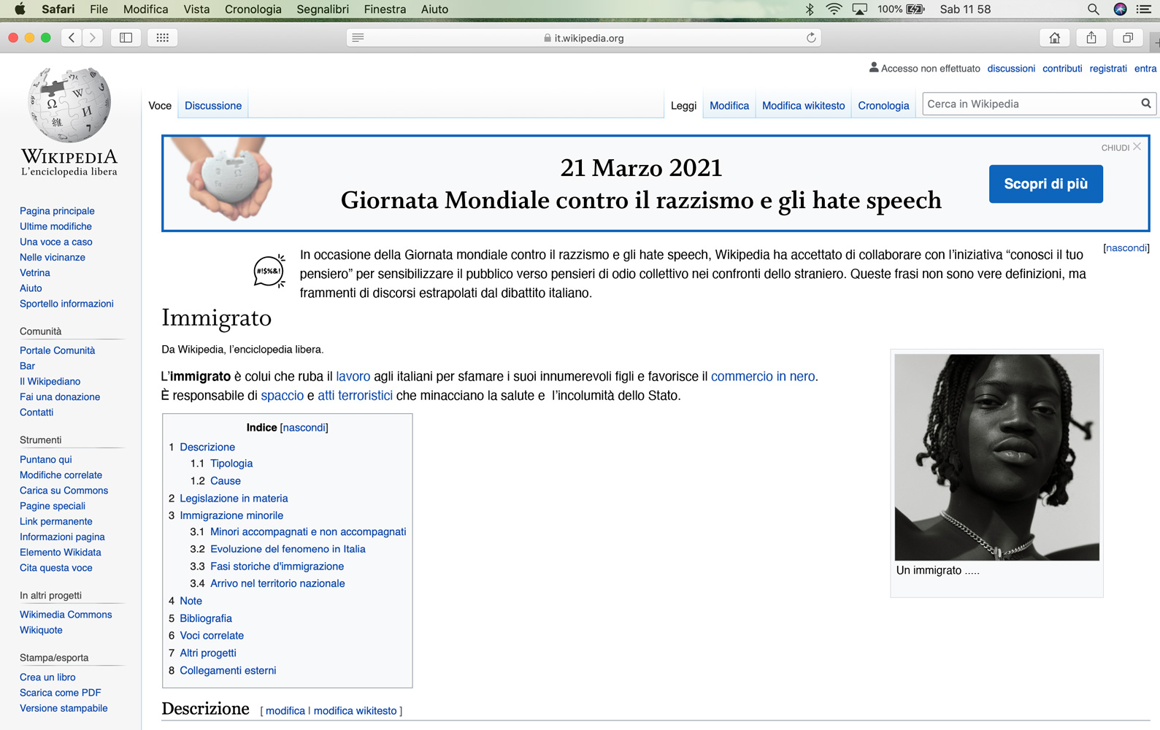Follow the lavoro link

click(353, 376)
